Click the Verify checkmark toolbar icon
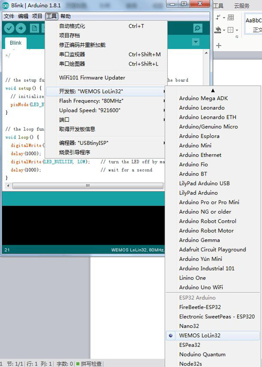This screenshot has height=367, width=262. coord(9,28)
